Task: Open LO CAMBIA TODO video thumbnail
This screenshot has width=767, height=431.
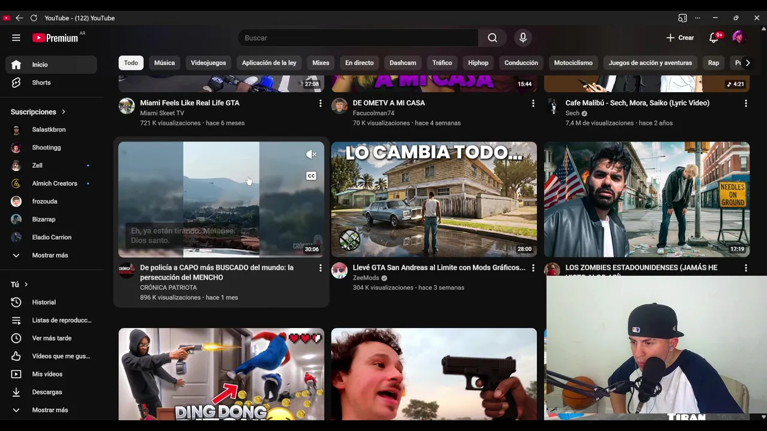Action: (x=434, y=199)
